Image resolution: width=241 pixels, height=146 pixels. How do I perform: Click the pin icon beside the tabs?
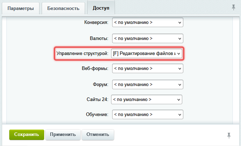(233, 7)
